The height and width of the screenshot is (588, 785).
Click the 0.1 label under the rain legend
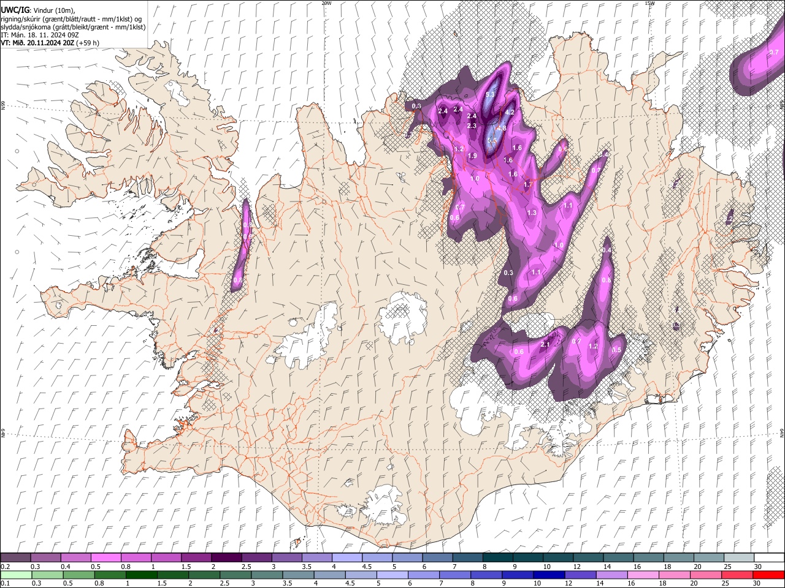[x=5, y=583]
